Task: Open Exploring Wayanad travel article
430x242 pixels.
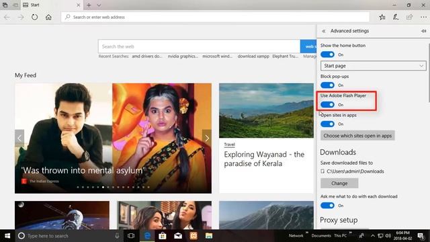Action: 264,159
